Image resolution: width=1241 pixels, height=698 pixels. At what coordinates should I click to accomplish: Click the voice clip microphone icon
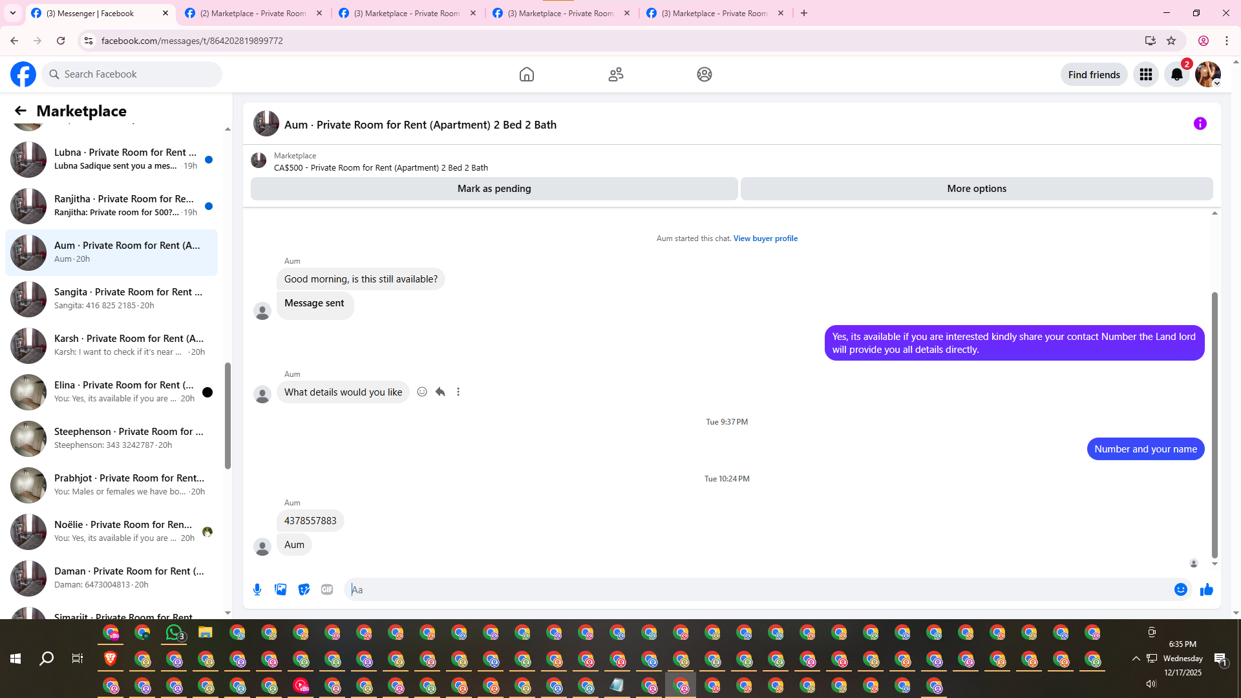[x=257, y=589]
